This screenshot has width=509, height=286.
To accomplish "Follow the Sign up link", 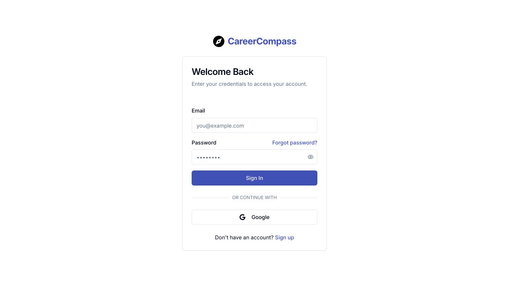I will [285, 237].
